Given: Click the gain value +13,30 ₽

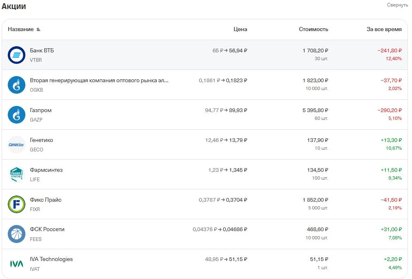Looking at the screenshot, I should tap(391, 140).
